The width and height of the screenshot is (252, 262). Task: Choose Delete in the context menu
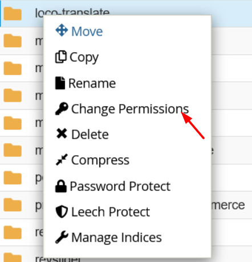90,135
